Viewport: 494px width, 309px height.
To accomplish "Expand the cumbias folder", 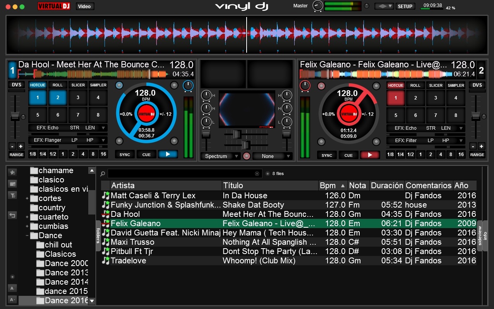I will [27, 226].
